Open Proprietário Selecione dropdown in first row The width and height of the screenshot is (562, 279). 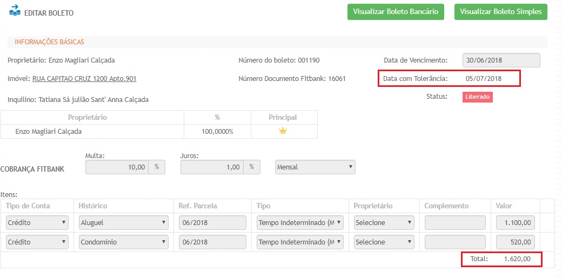click(x=384, y=222)
